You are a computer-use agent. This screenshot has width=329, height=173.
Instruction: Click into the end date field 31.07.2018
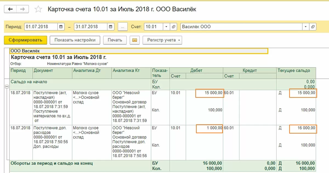pyautogui.click(x=90, y=27)
